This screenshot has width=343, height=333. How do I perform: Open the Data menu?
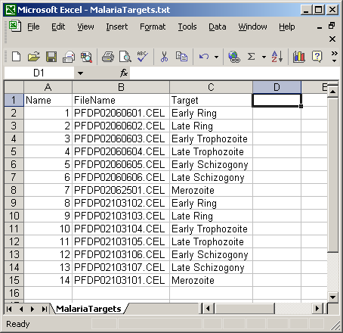tap(218, 26)
